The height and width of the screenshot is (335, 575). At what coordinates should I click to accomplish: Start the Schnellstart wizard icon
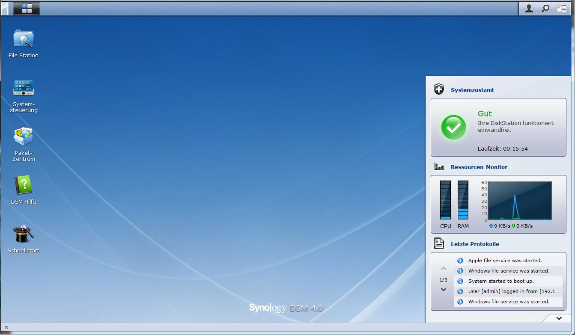point(24,234)
